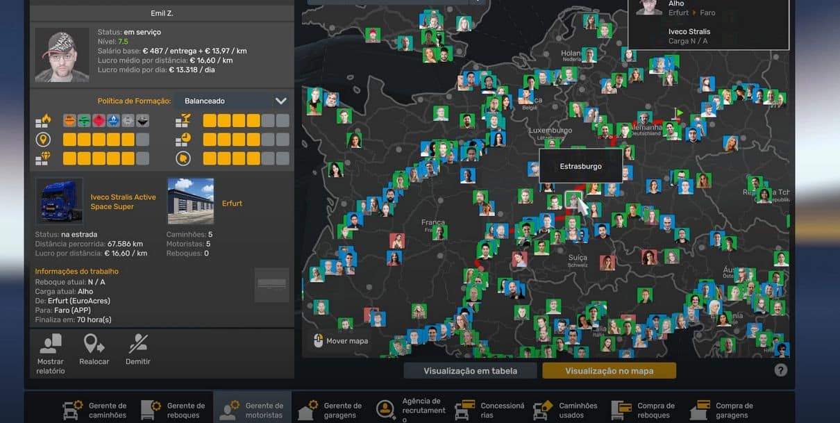The height and width of the screenshot is (423, 840).
Task: Click the Emil Z. driver portrait
Action: pos(62,55)
